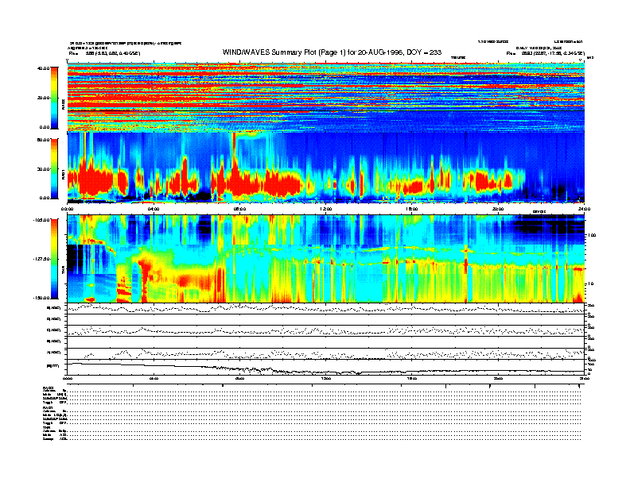Click the third ADC dotted trace panel
630x486 pixels.
326,331
